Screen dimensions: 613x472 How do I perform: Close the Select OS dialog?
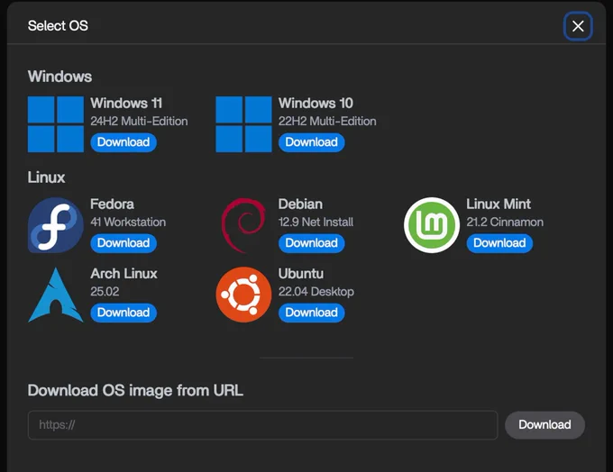tap(578, 26)
